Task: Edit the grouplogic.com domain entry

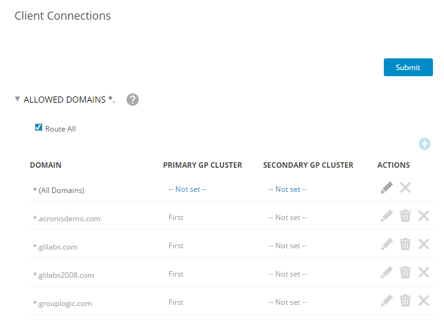Action: 386,300
